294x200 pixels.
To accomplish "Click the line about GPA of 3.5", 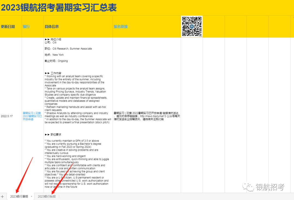I will (72, 141).
